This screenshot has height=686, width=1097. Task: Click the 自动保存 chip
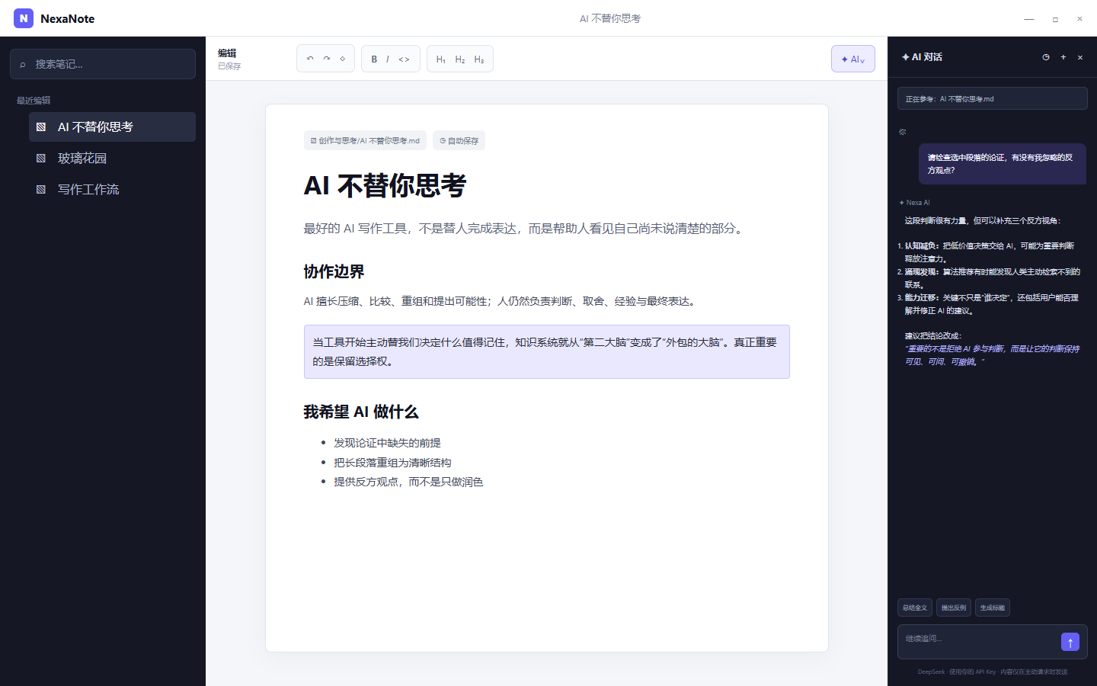pos(459,140)
